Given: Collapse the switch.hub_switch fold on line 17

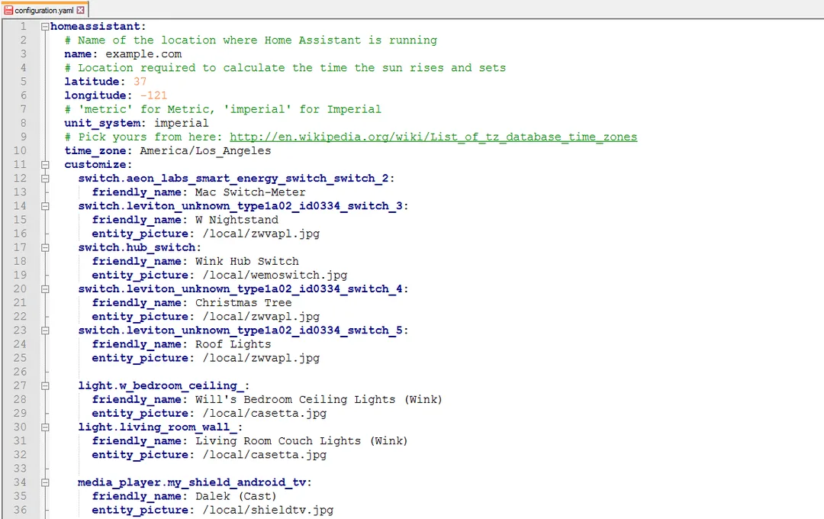Looking at the screenshot, I should coord(45,247).
